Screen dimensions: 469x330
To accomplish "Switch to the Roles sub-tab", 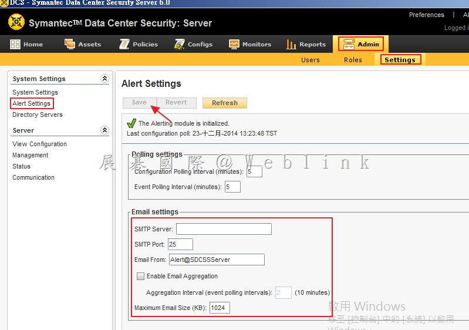I will [353, 60].
